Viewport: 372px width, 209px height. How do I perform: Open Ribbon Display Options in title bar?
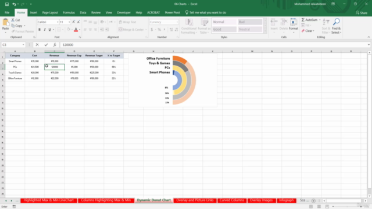click(333, 4)
